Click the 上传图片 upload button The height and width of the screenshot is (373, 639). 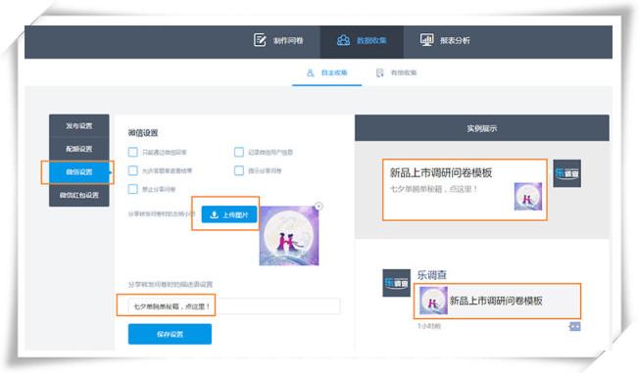pos(229,214)
